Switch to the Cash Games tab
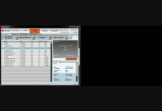The height and width of the screenshot is (111, 162). coord(15,31)
